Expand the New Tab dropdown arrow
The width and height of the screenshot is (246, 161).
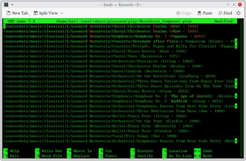point(29,14)
